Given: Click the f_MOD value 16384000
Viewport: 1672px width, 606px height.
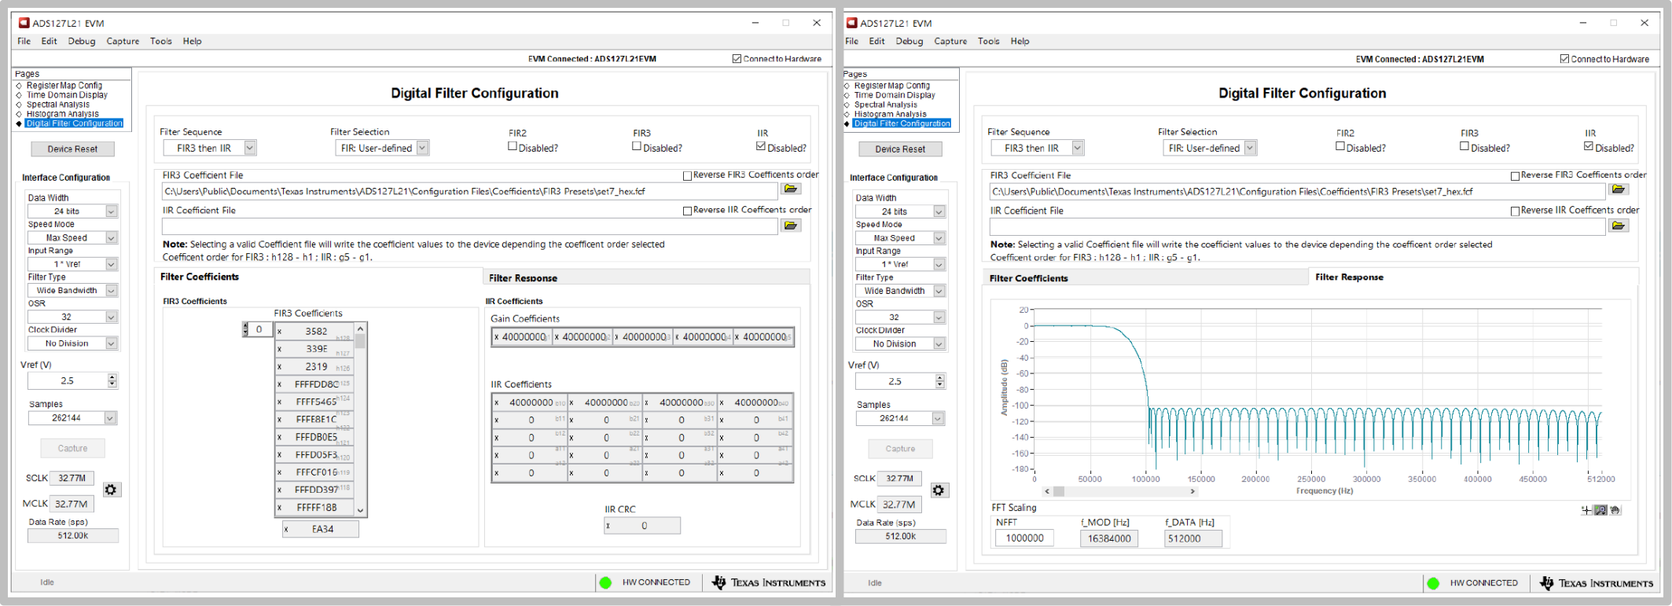Looking at the screenshot, I should click(1109, 538).
